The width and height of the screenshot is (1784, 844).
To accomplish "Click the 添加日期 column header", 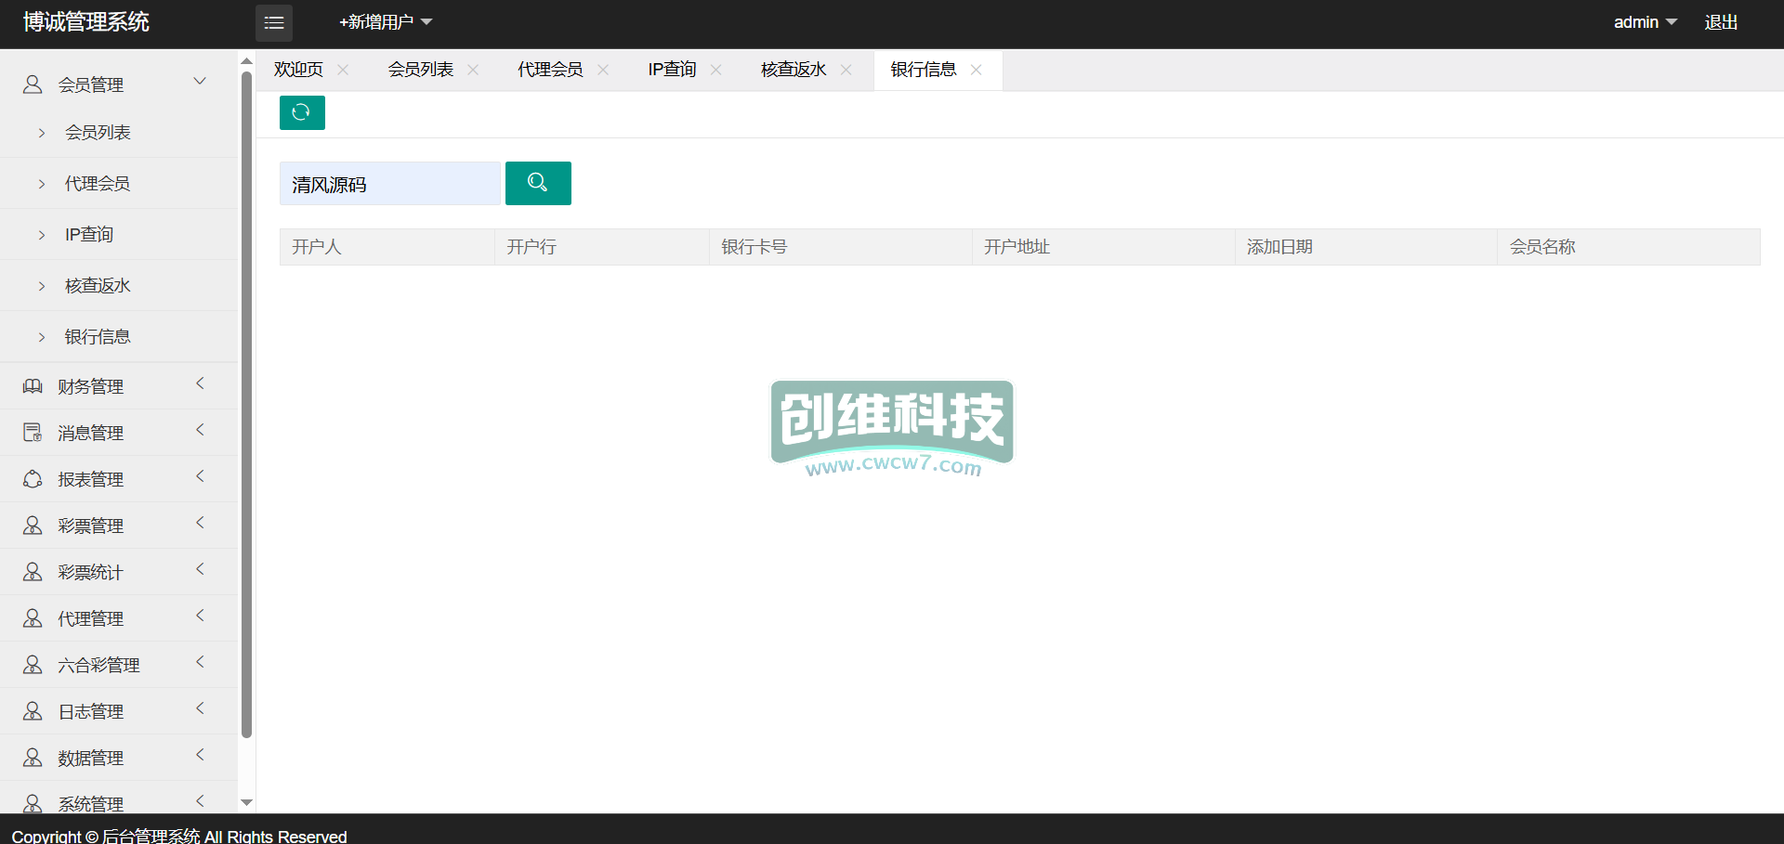I will [1367, 247].
